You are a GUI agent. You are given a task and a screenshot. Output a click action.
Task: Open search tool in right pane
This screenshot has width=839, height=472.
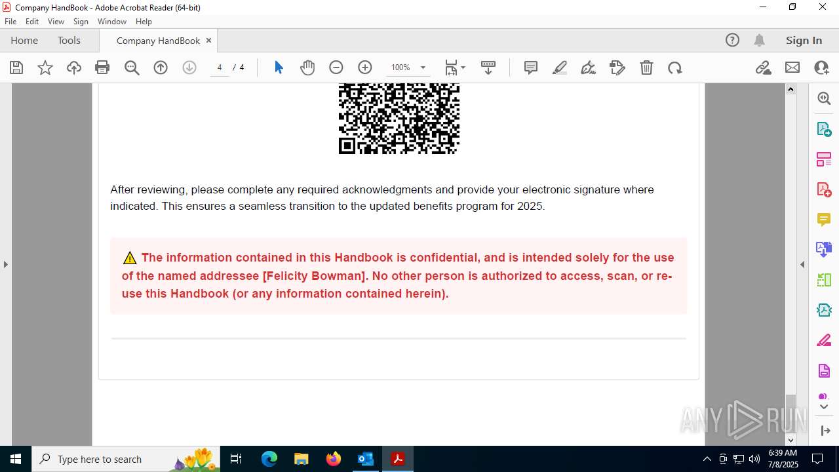click(824, 98)
